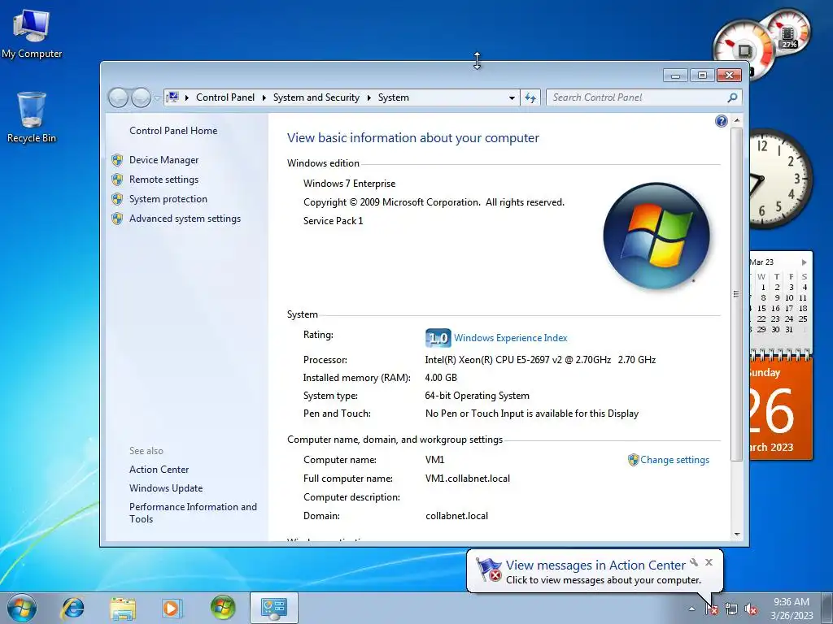Refresh the System page
Viewport: 833px width, 624px height.
pos(530,97)
